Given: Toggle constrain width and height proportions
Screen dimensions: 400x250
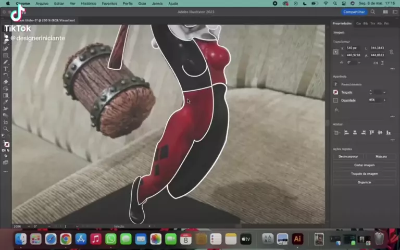Looking at the screenshot, I should 391,52.
